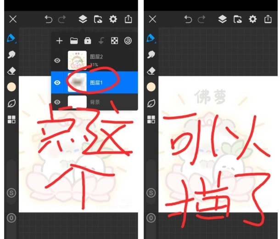The height and width of the screenshot is (239, 280).
Task: Select the 图层2 layer thumbnail
Action: coord(77,60)
